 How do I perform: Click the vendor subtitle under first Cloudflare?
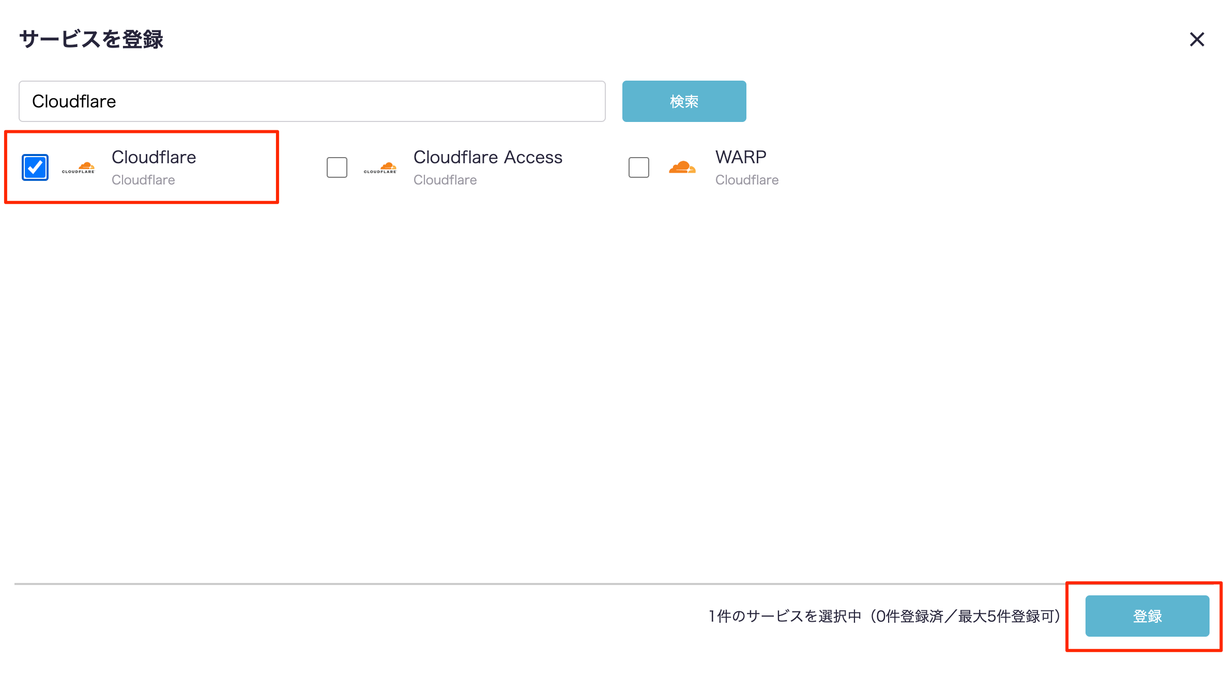tap(143, 180)
